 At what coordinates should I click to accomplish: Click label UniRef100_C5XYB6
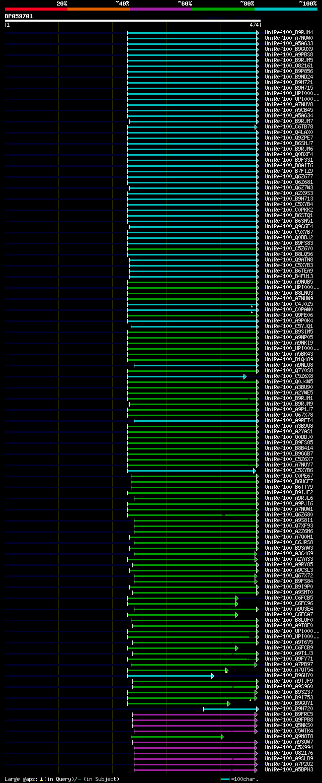point(289,471)
